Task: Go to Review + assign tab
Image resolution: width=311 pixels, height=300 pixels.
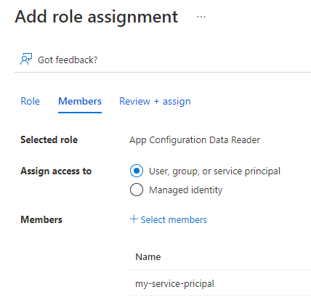Action: click(x=155, y=101)
